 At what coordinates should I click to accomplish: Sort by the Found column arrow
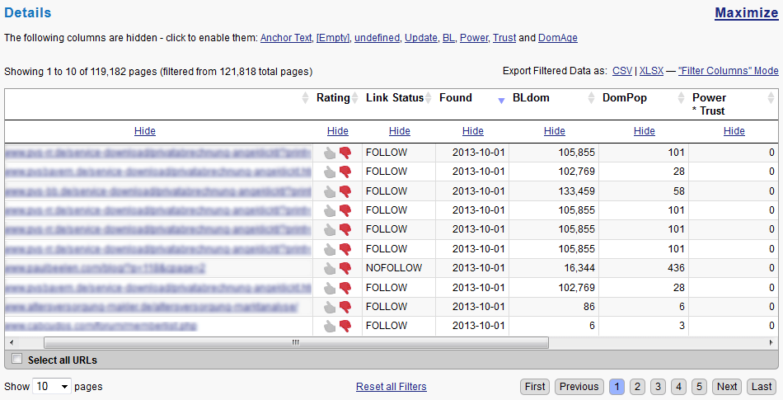501,99
